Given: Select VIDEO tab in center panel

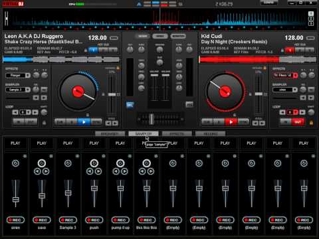Looking at the screenshot, I should [x=160, y=36].
